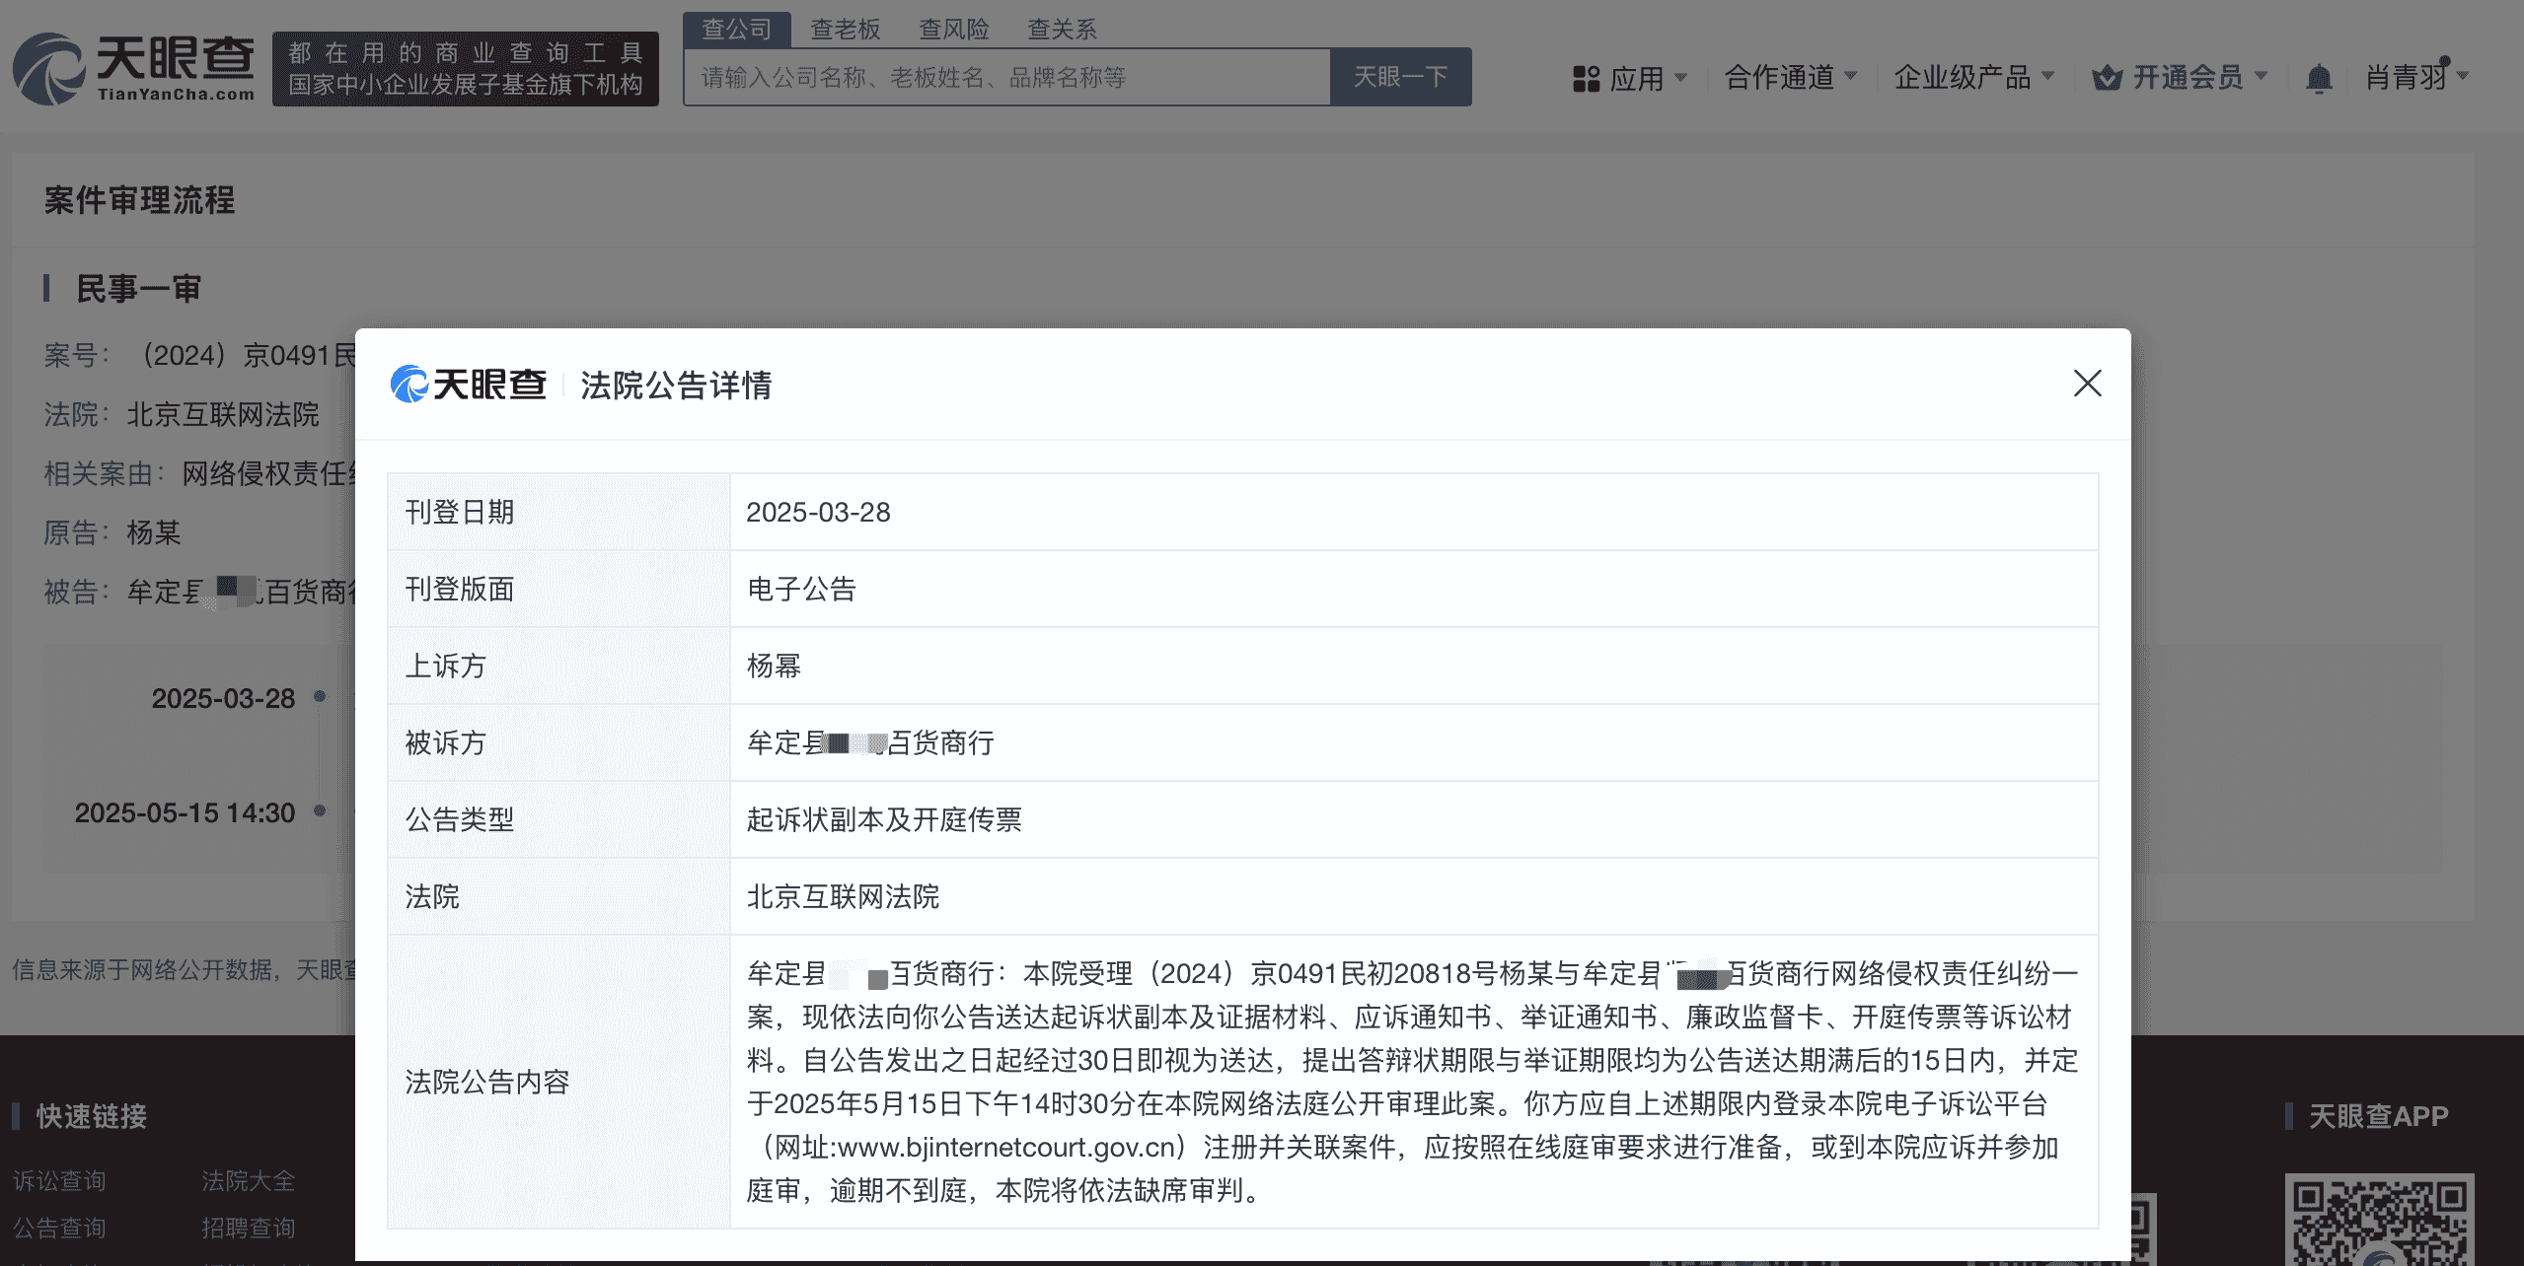Click the apps grid icon beside 应用
This screenshot has height=1266, width=2524.
click(1585, 77)
